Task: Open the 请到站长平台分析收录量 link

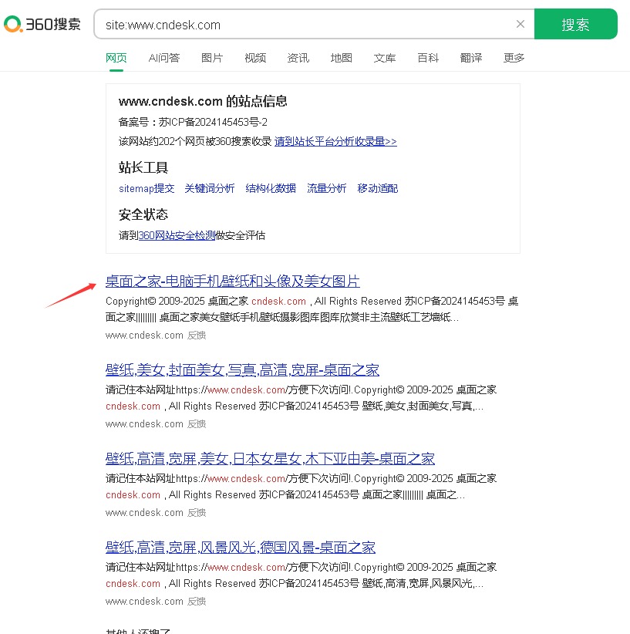Action: (335, 141)
